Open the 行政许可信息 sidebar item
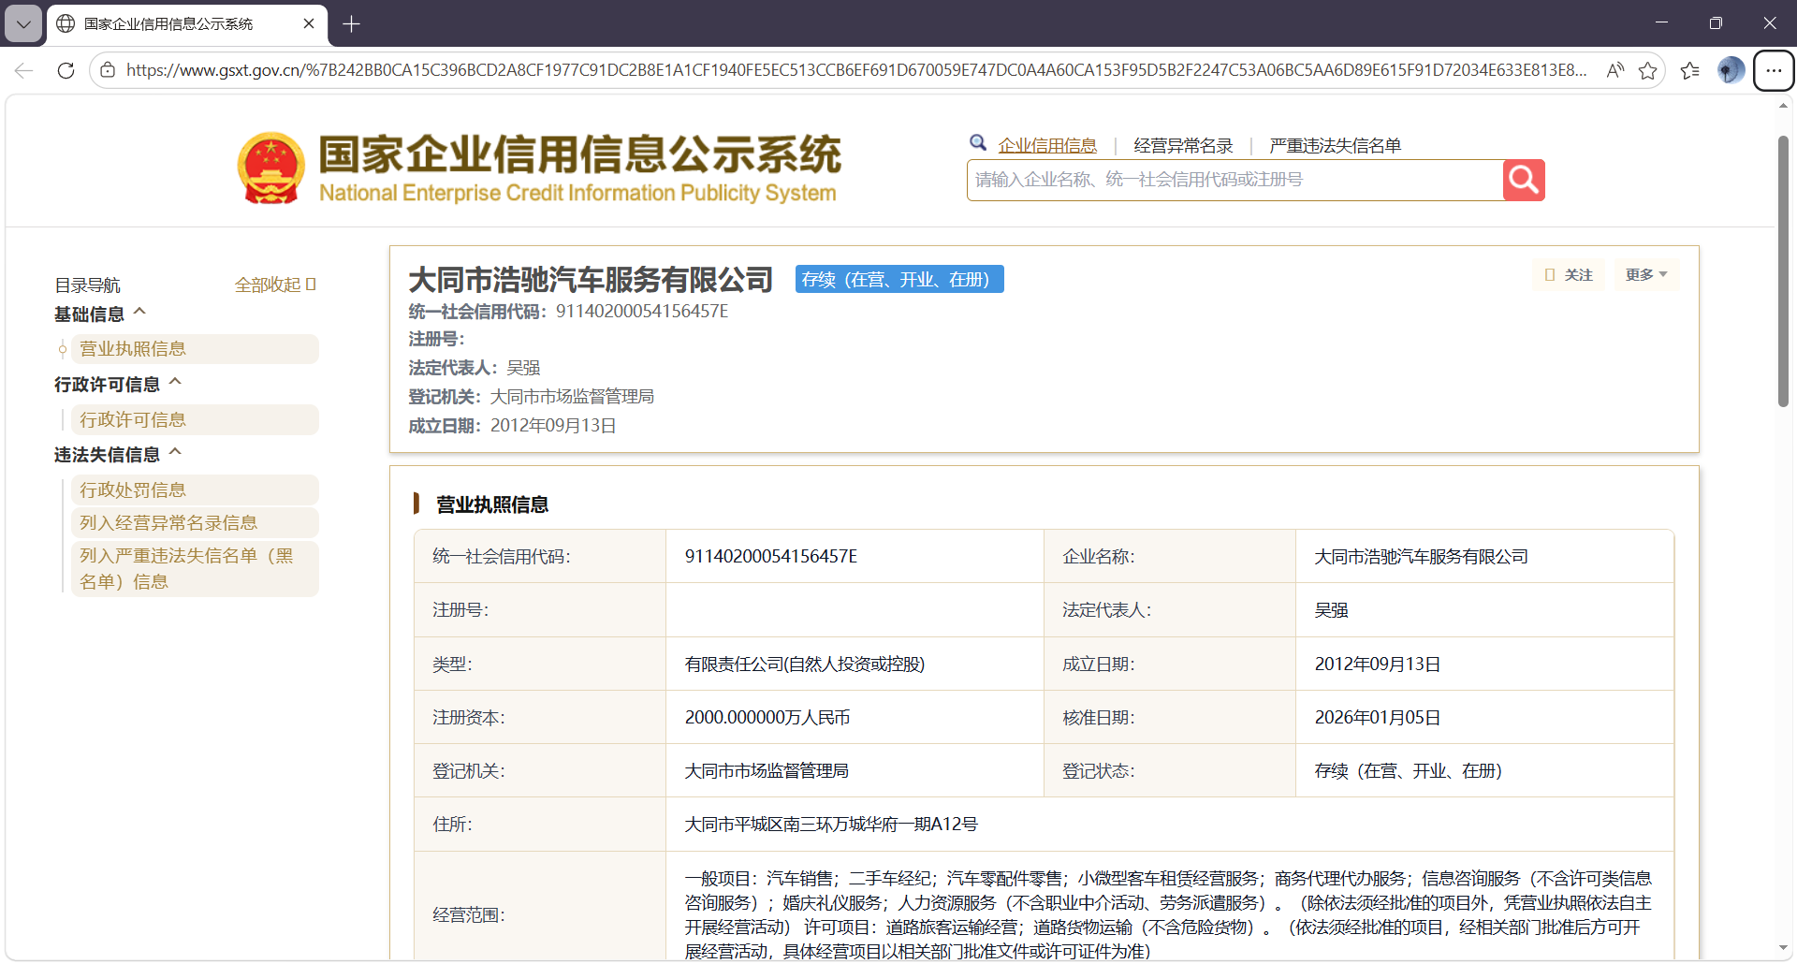This screenshot has width=1797, height=964. 194,419
